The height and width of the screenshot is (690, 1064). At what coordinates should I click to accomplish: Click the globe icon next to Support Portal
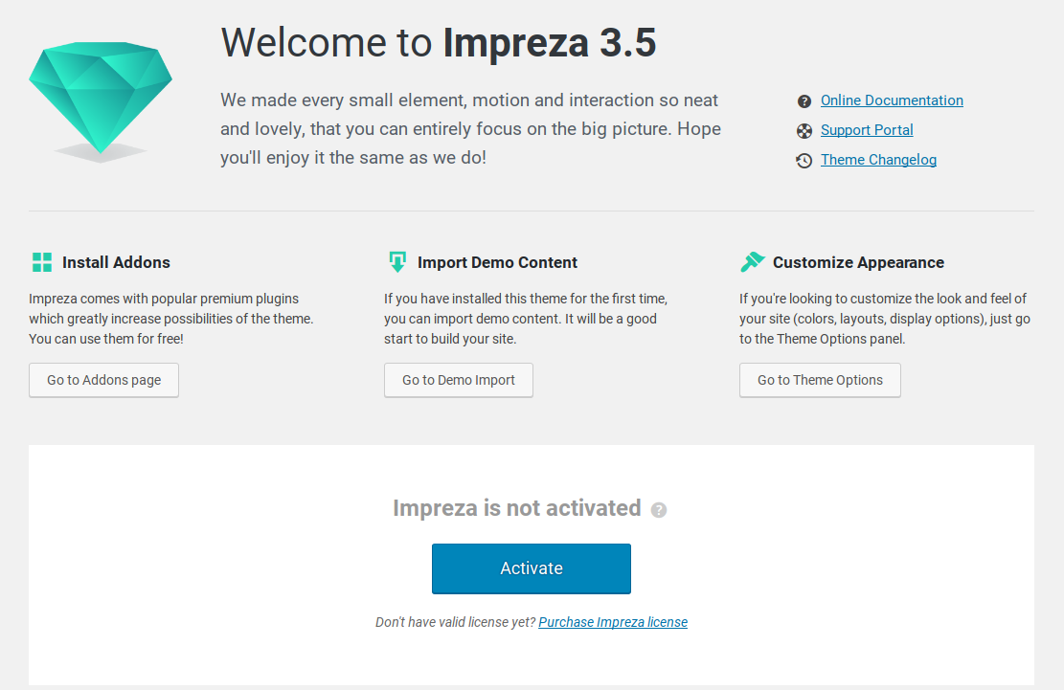804,130
